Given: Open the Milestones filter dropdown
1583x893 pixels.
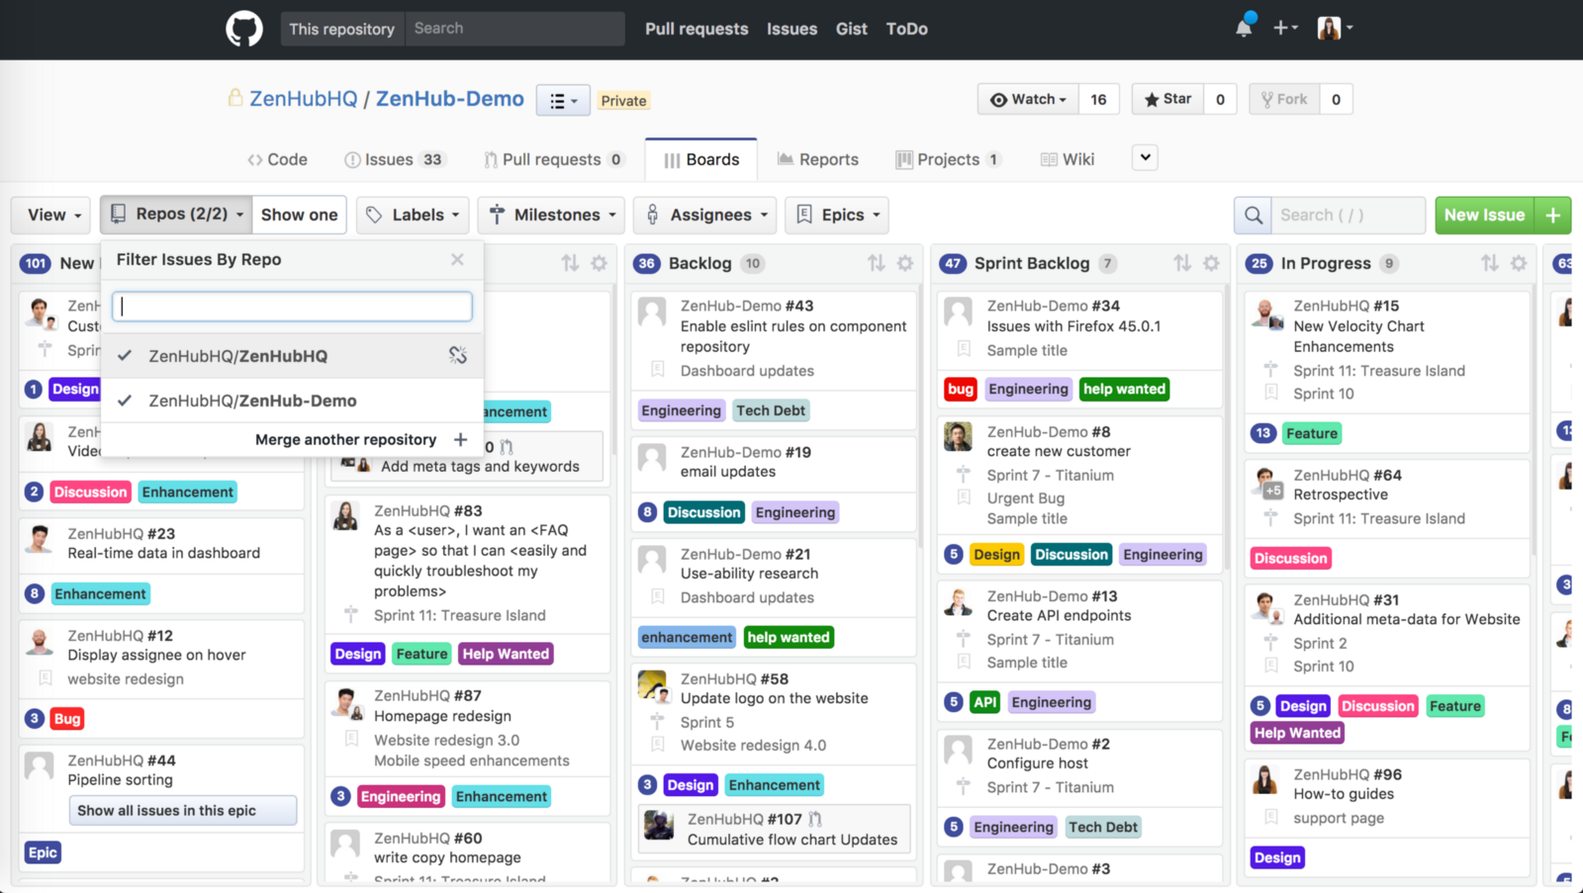Looking at the screenshot, I should (x=552, y=215).
